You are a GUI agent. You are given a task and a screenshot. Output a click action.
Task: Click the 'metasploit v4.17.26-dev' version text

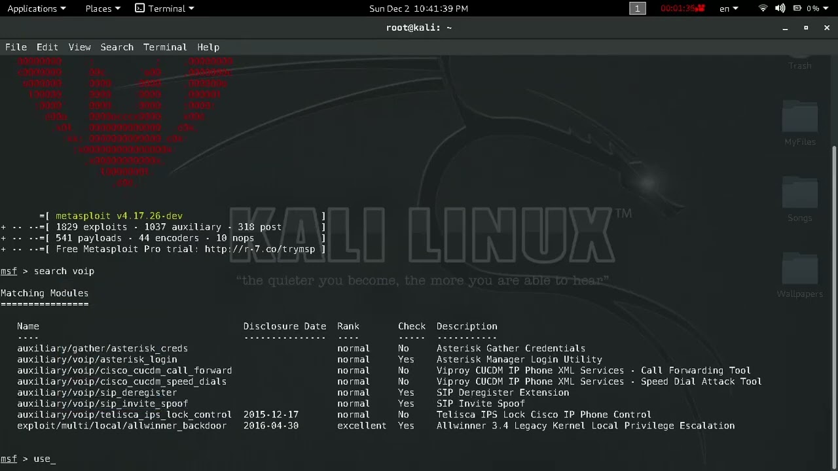[119, 216]
